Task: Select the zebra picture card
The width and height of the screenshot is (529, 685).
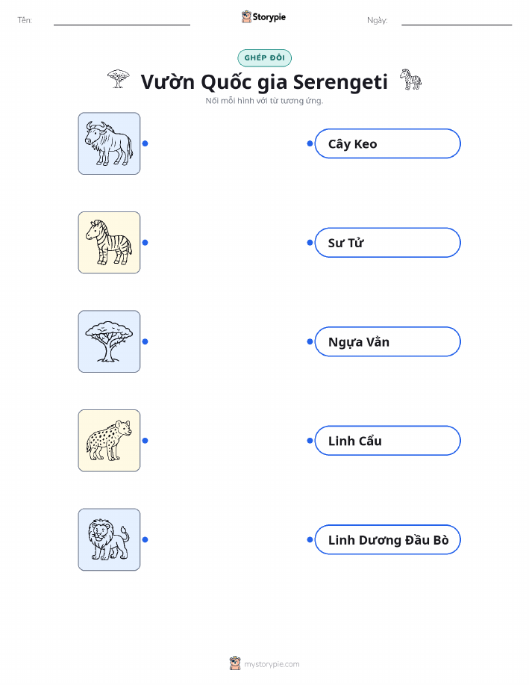Action: coord(109,243)
